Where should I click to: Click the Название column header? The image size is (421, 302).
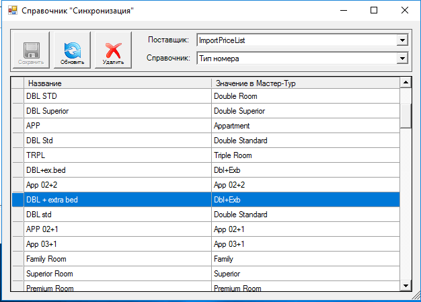click(x=118, y=83)
